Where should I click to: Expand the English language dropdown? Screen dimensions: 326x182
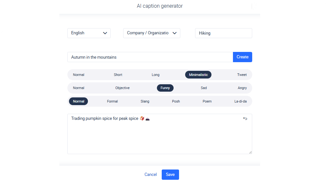pos(89,33)
